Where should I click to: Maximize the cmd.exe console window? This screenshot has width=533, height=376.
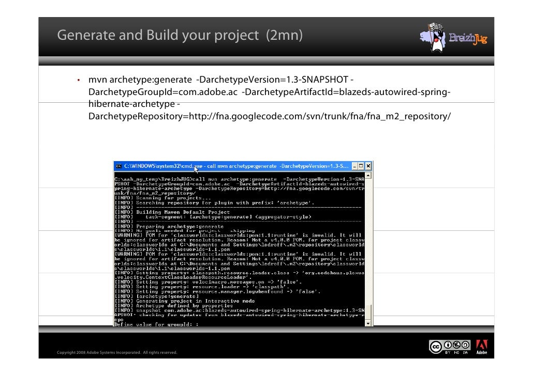(x=361, y=166)
